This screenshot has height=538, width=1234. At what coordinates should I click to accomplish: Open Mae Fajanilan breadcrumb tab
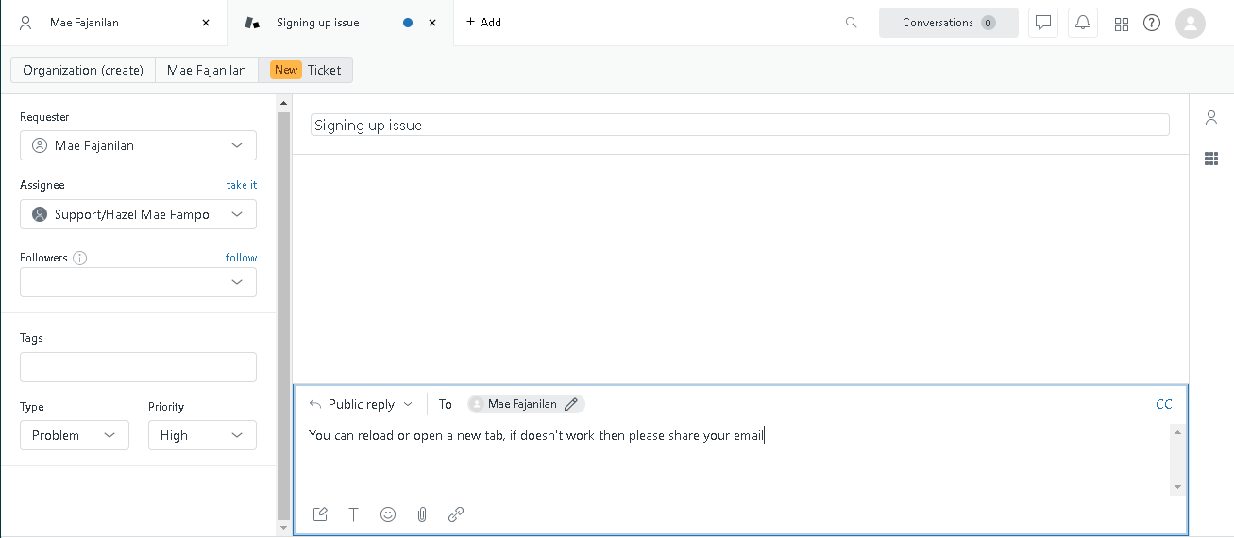[207, 70]
